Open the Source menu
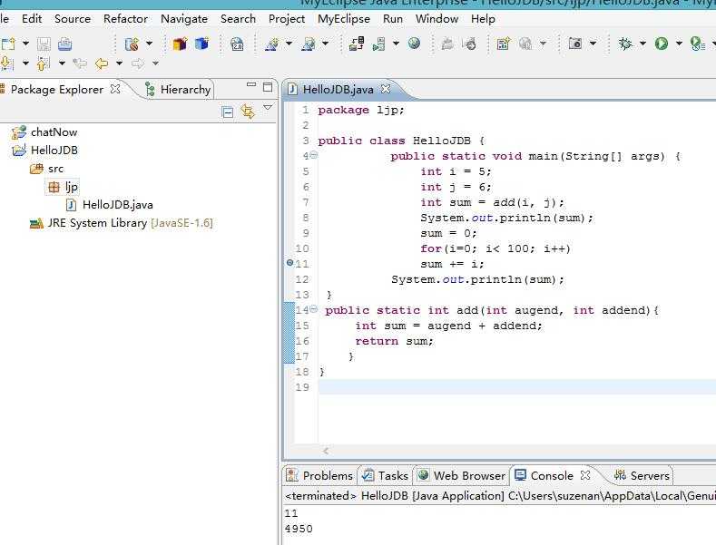This screenshot has width=716, height=545. point(73,19)
